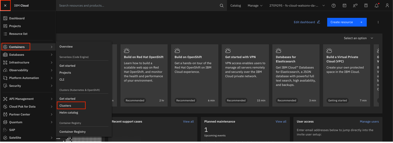
Task: Open the notifications bell icon
Action: 377,5
